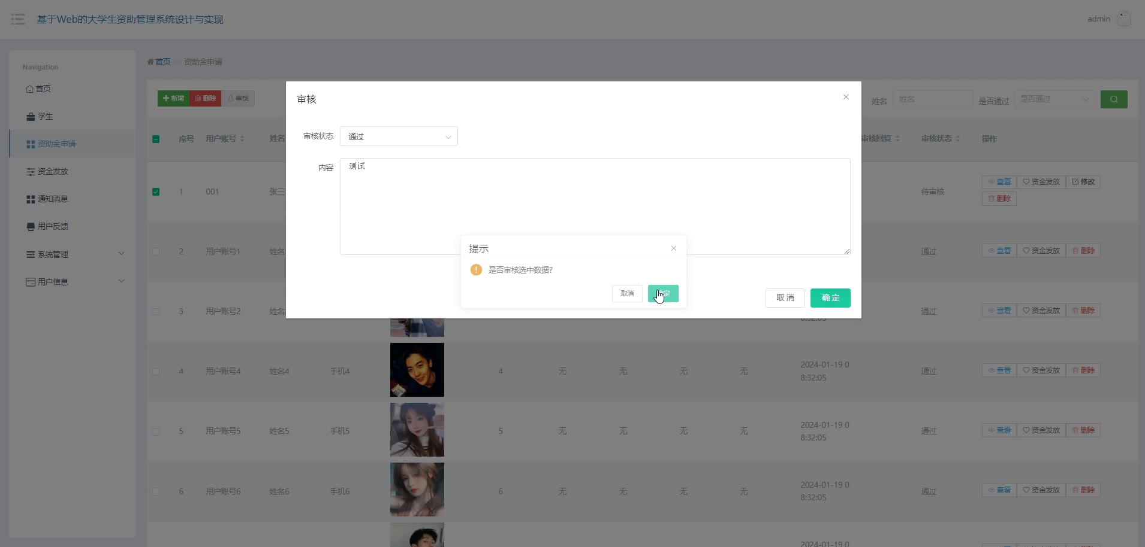Open the 是否通过 filter dropdown
Viewport: 1145px width, 547px height.
[1054, 99]
